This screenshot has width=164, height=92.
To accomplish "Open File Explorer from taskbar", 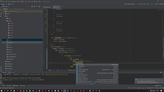I will 14,91.
